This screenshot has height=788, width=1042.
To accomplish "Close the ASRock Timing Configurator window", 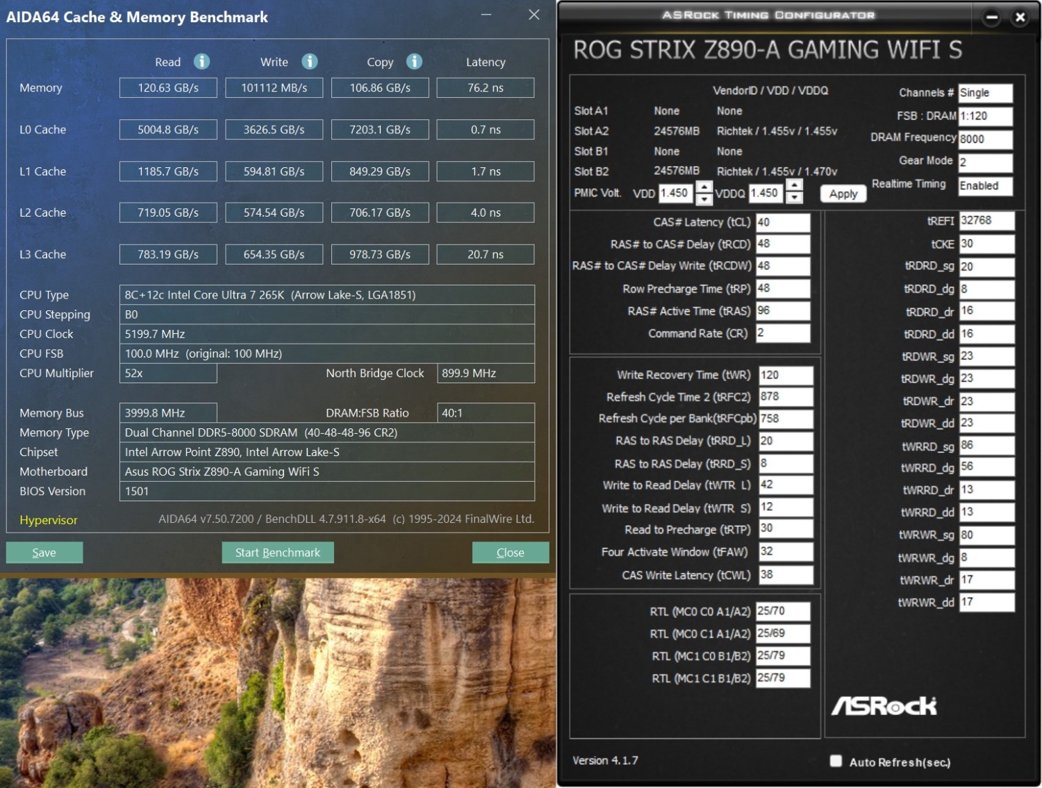I will pyautogui.click(x=1020, y=17).
